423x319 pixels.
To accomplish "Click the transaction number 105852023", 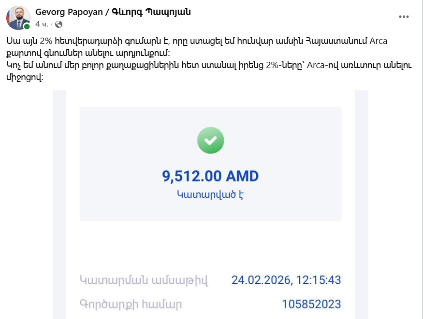I will [311, 305].
